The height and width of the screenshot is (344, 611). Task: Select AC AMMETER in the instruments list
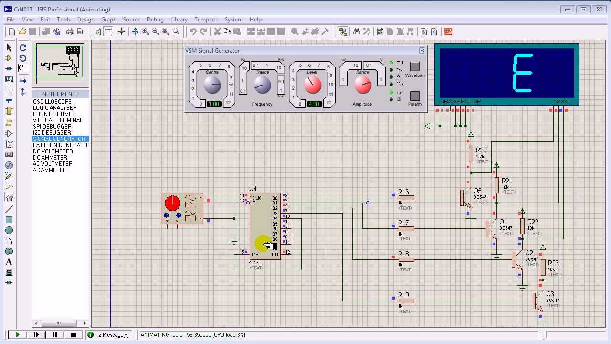pos(60,170)
